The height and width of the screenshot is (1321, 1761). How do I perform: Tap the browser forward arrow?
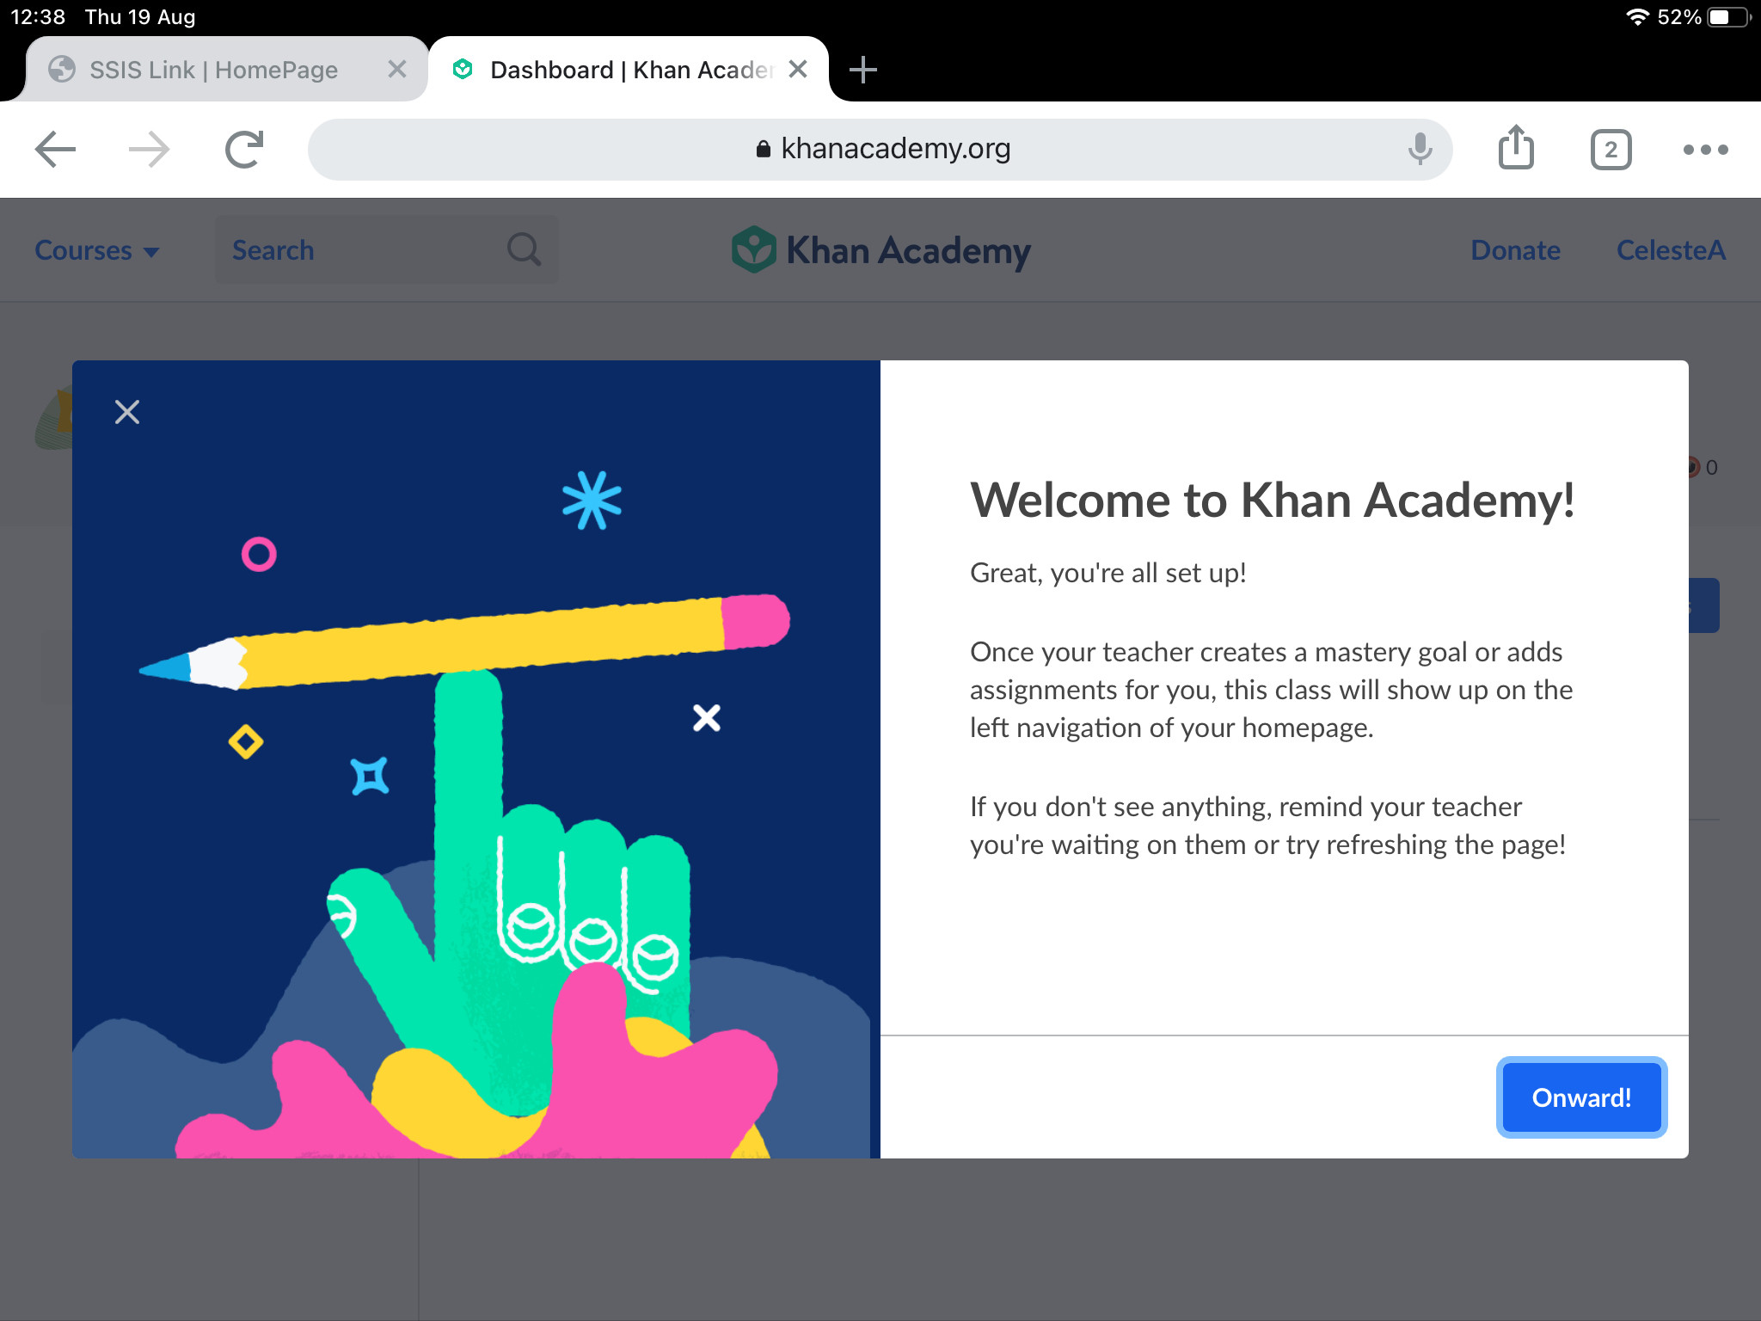point(150,150)
